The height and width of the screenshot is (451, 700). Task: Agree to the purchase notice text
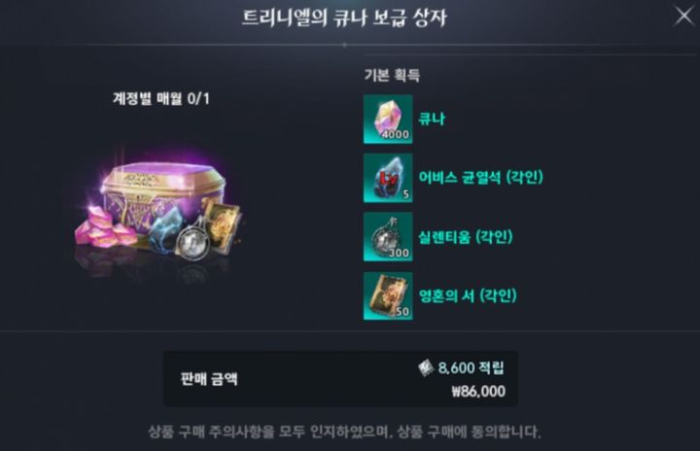click(x=344, y=432)
